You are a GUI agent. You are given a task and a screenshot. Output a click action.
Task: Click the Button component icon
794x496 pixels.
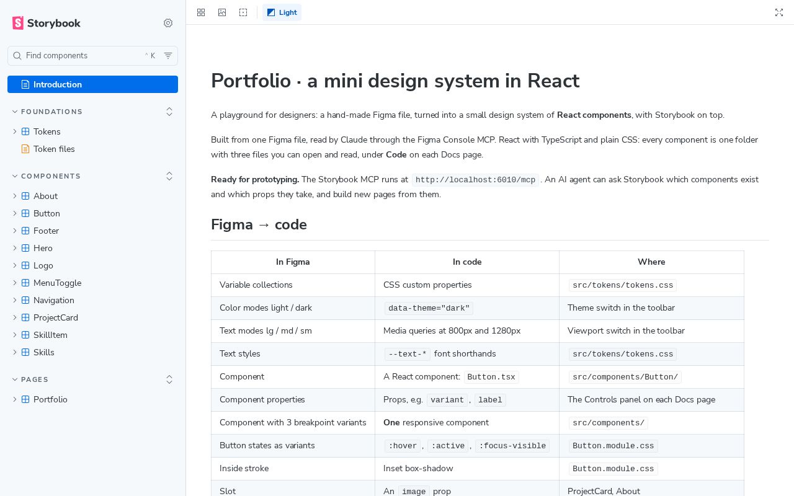[x=25, y=213]
